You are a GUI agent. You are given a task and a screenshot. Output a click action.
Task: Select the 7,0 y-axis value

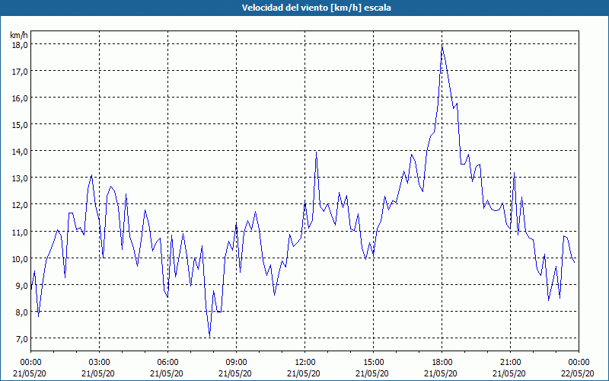22,338
